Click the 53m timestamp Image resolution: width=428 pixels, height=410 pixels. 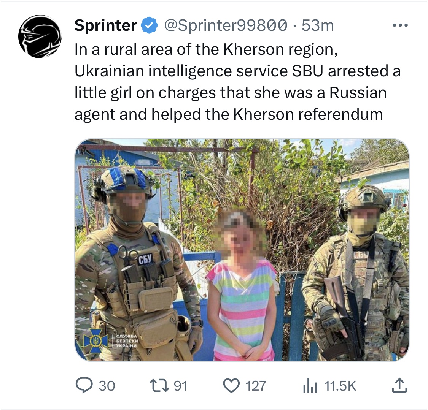(318, 26)
